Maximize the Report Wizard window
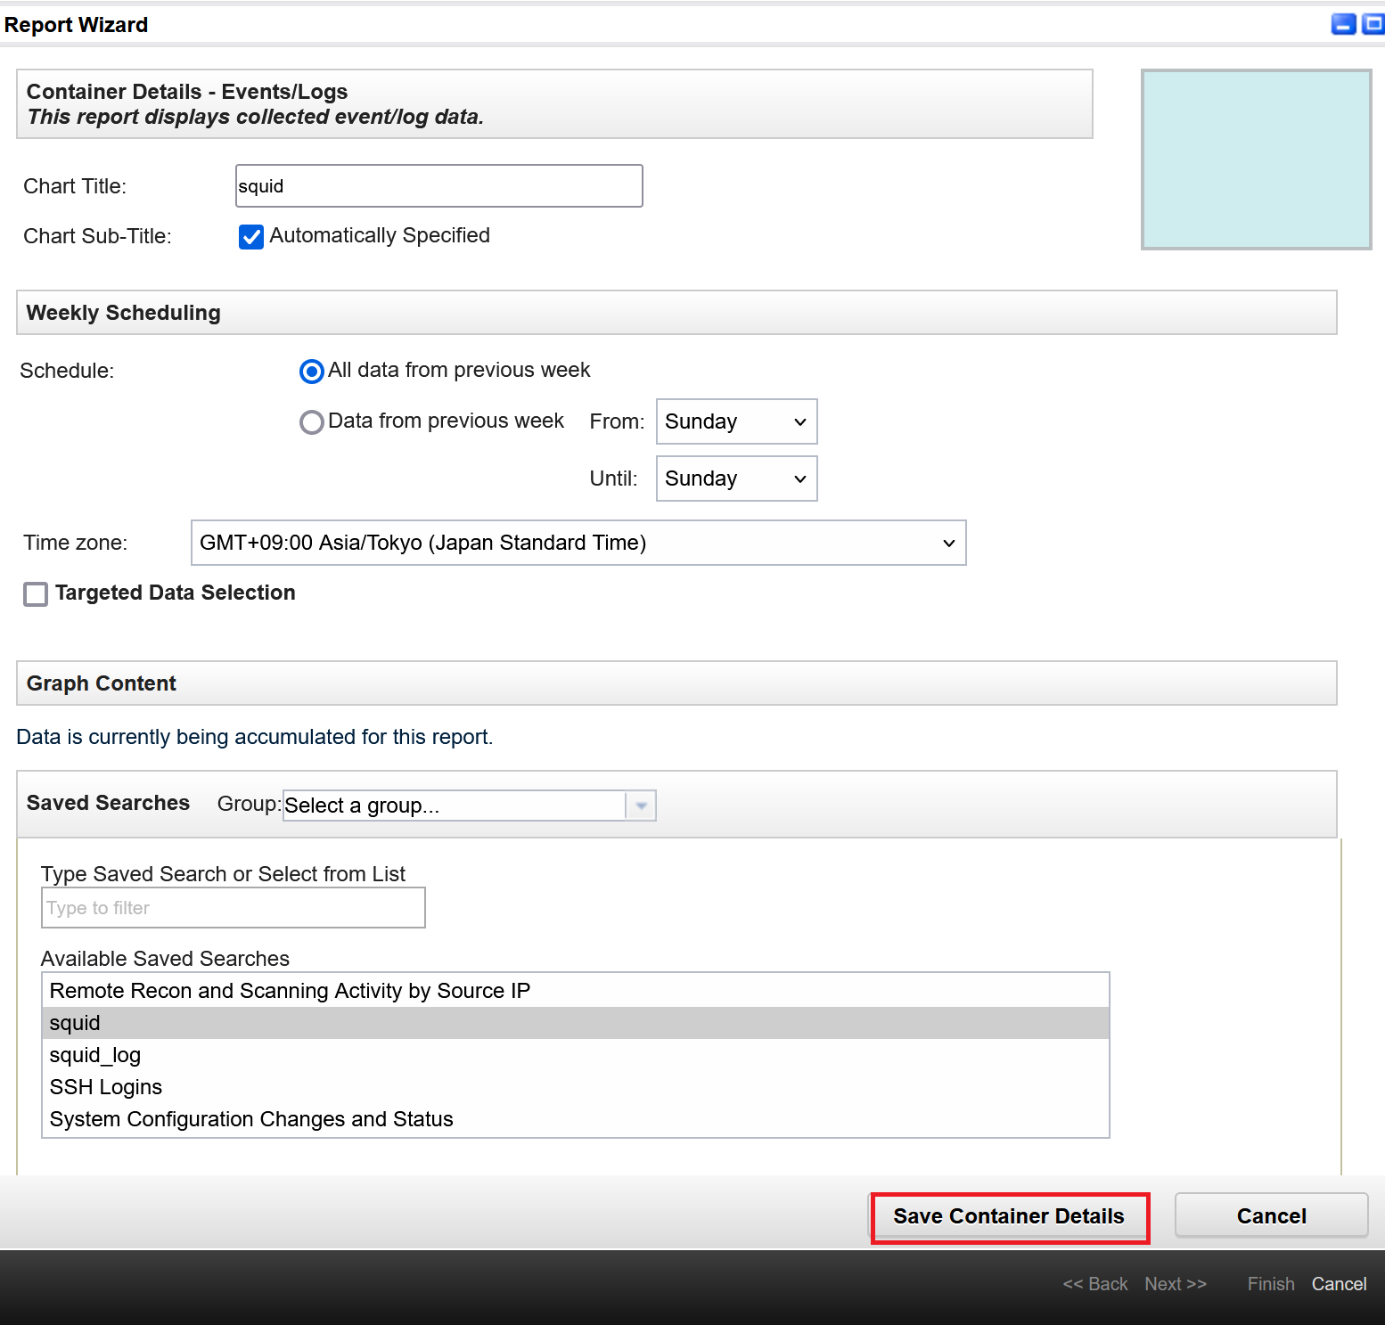The width and height of the screenshot is (1385, 1325). click(x=1373, y=24)
